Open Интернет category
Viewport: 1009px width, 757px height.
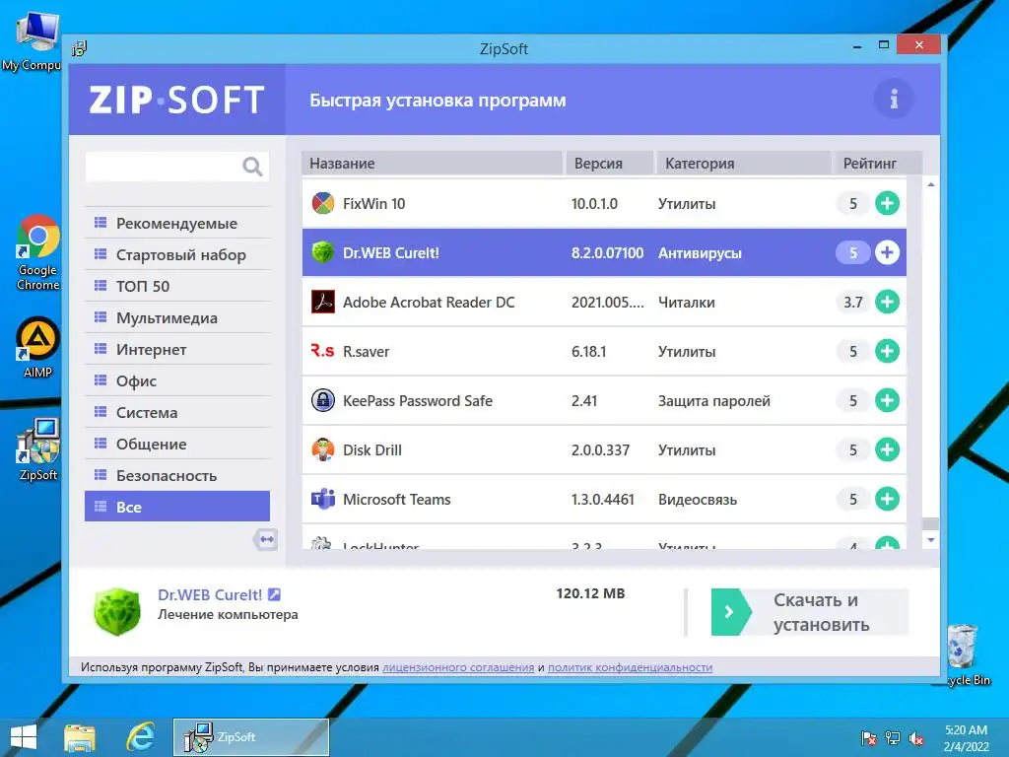pyautogui.click(x=177, y=350)
